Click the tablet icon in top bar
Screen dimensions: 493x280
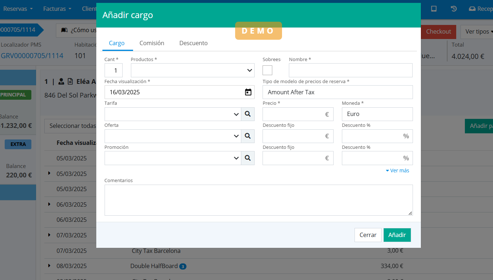[434, 9]
